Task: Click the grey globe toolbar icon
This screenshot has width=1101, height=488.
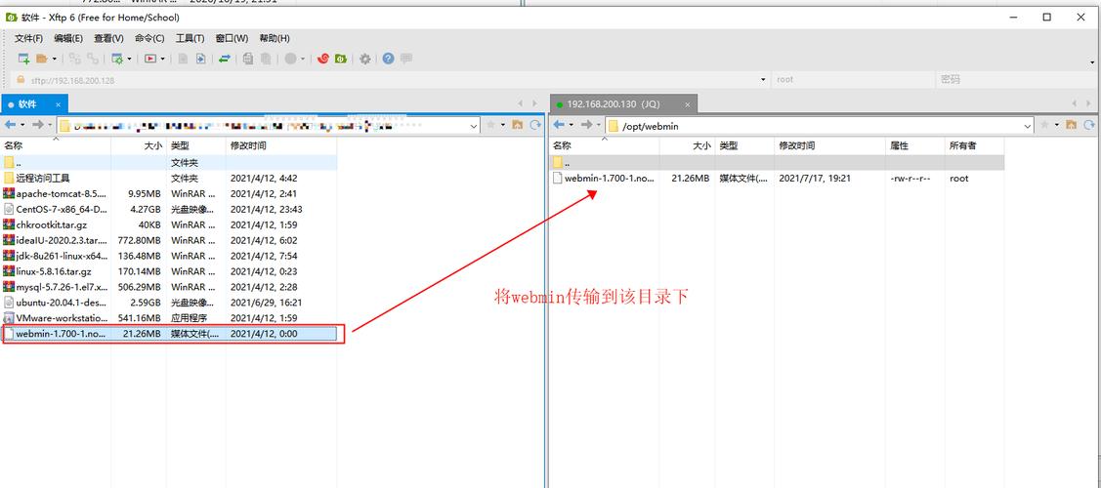Action: (290, 59)
